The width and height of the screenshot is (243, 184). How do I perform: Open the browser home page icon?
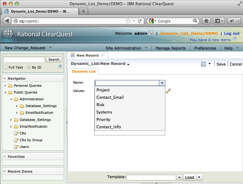pyautogui.click(x=206, y=21)
